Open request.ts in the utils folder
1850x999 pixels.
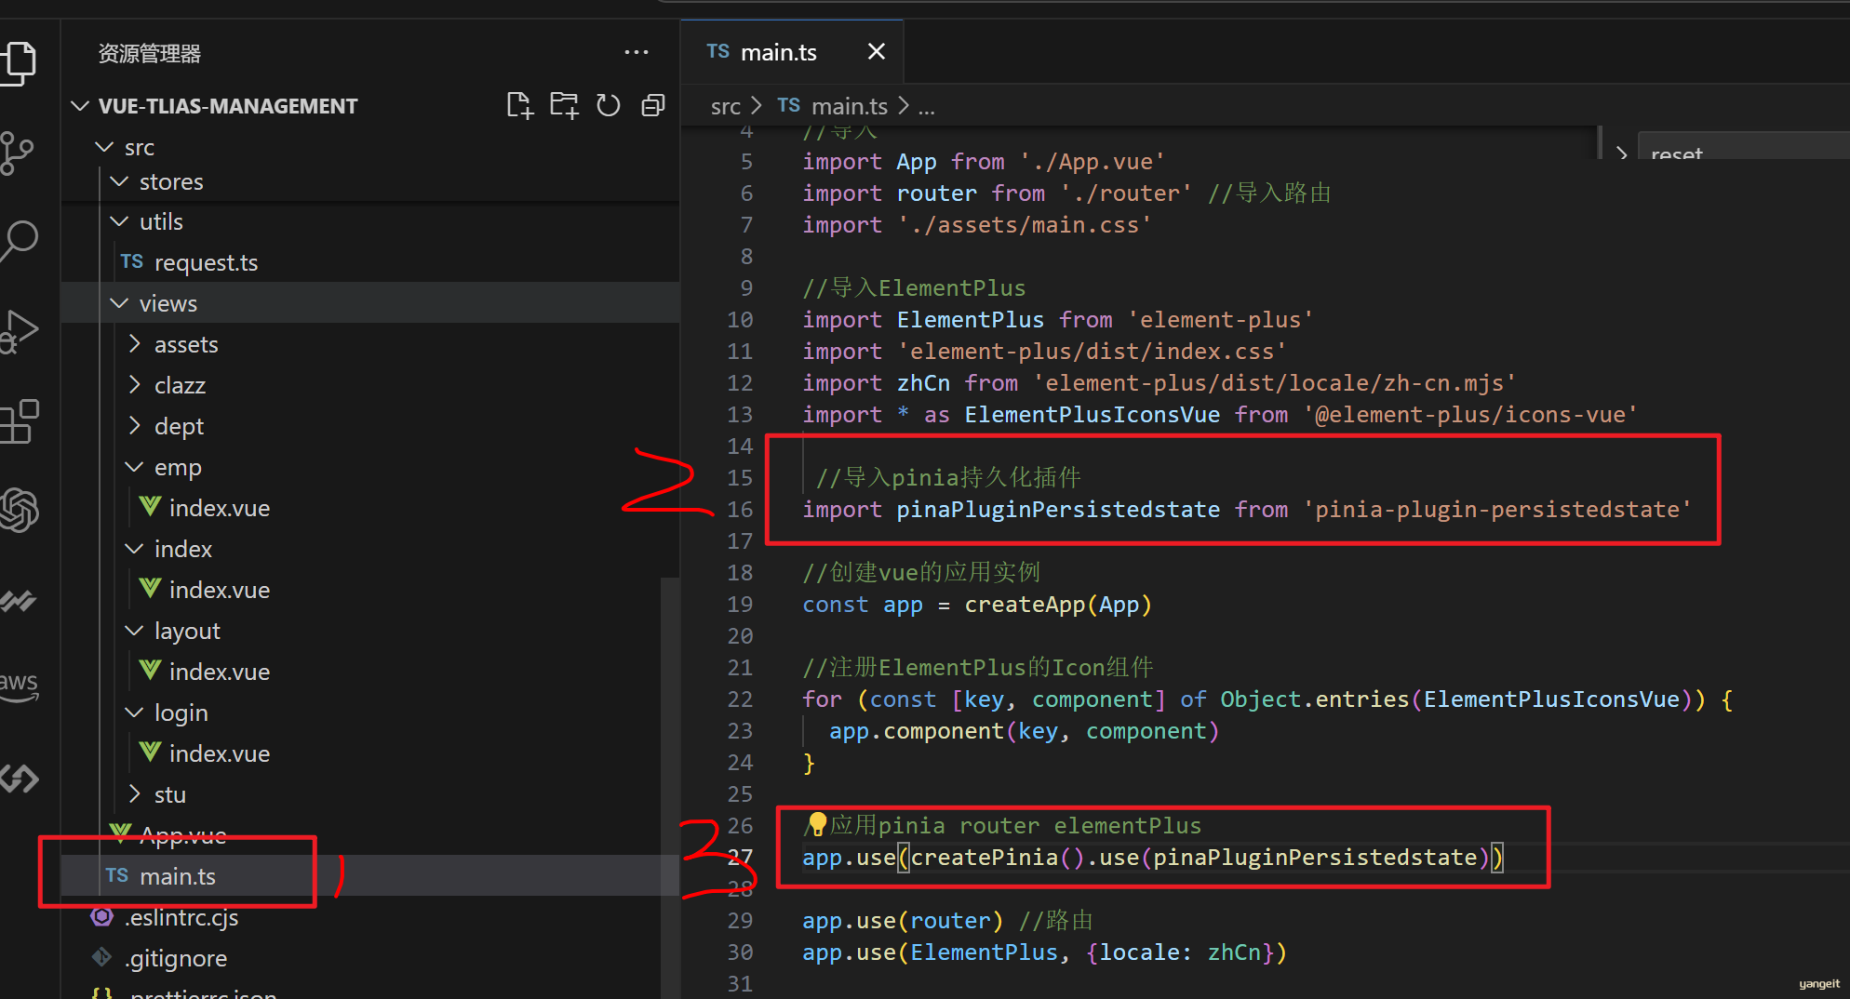pos(370,262)
